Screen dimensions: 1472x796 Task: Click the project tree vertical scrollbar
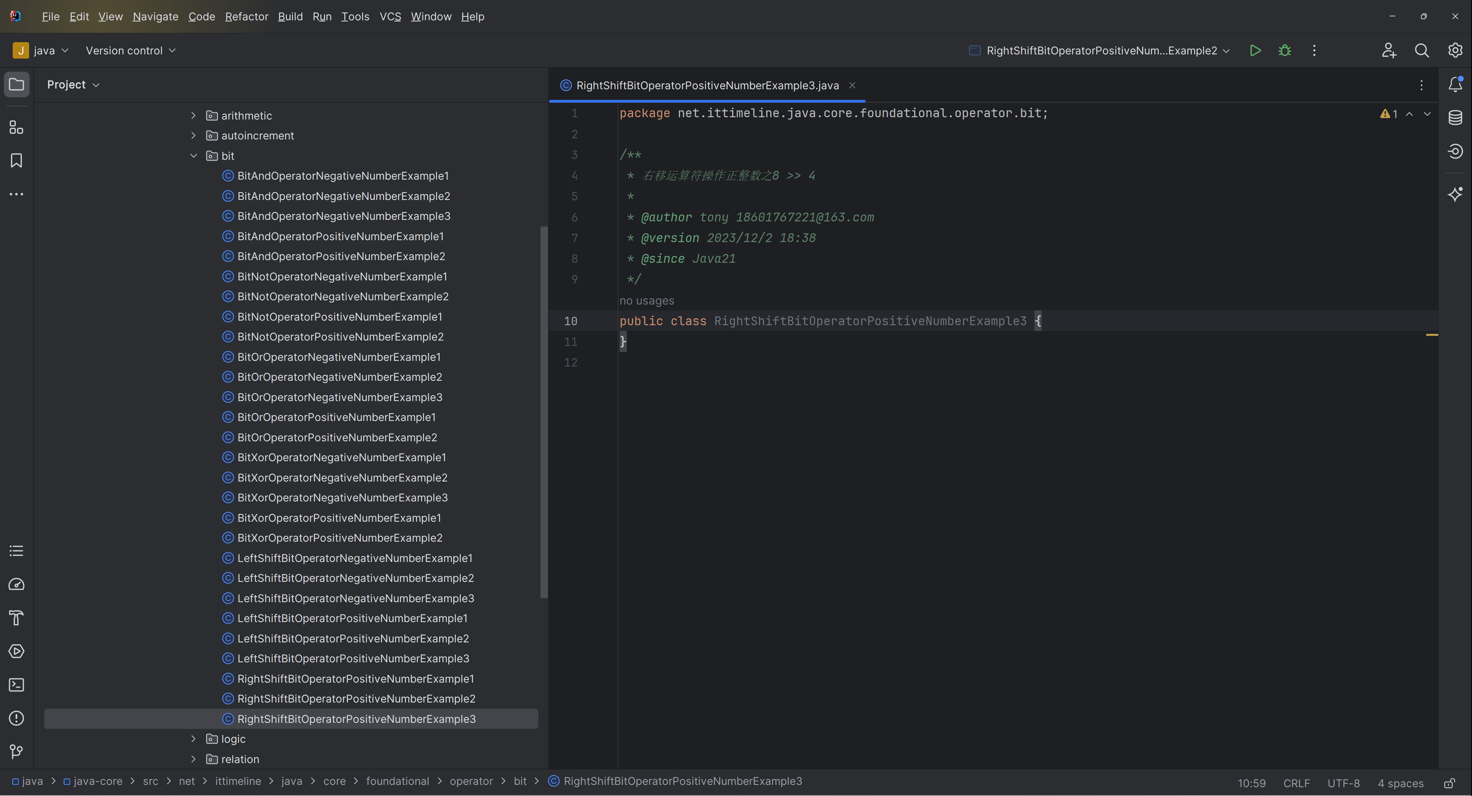pyautogui.click(x=543, y=411)
